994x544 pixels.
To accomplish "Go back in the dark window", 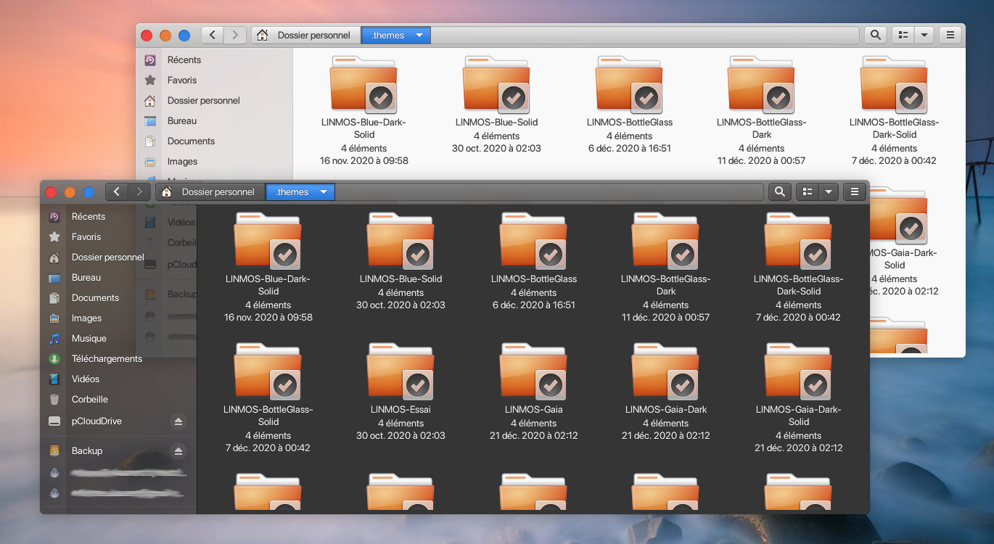I will tap(117, 192).
